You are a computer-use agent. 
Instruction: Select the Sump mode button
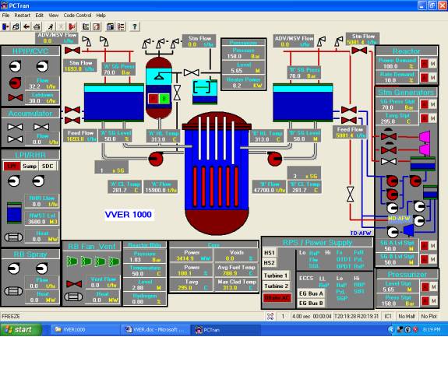30,166
